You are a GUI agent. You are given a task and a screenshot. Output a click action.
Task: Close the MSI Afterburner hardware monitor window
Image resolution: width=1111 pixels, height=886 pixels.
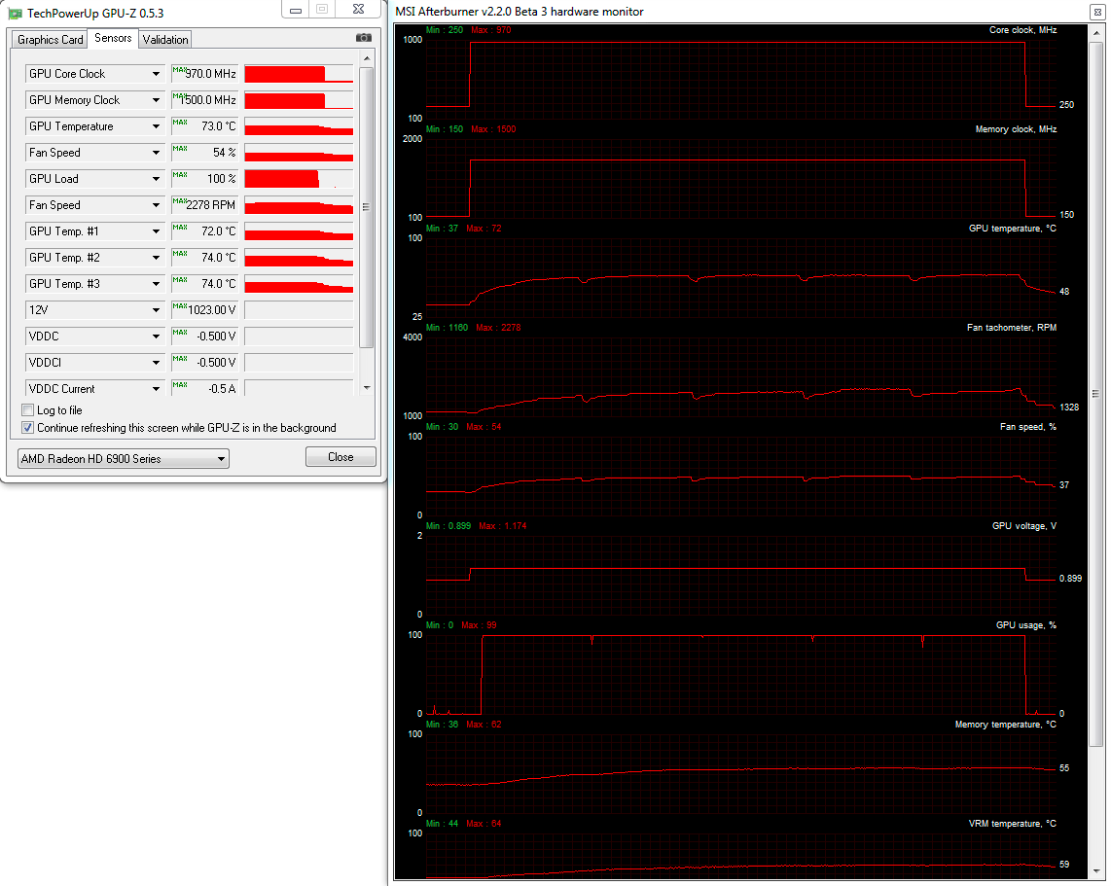click(x=1097, y=12)
